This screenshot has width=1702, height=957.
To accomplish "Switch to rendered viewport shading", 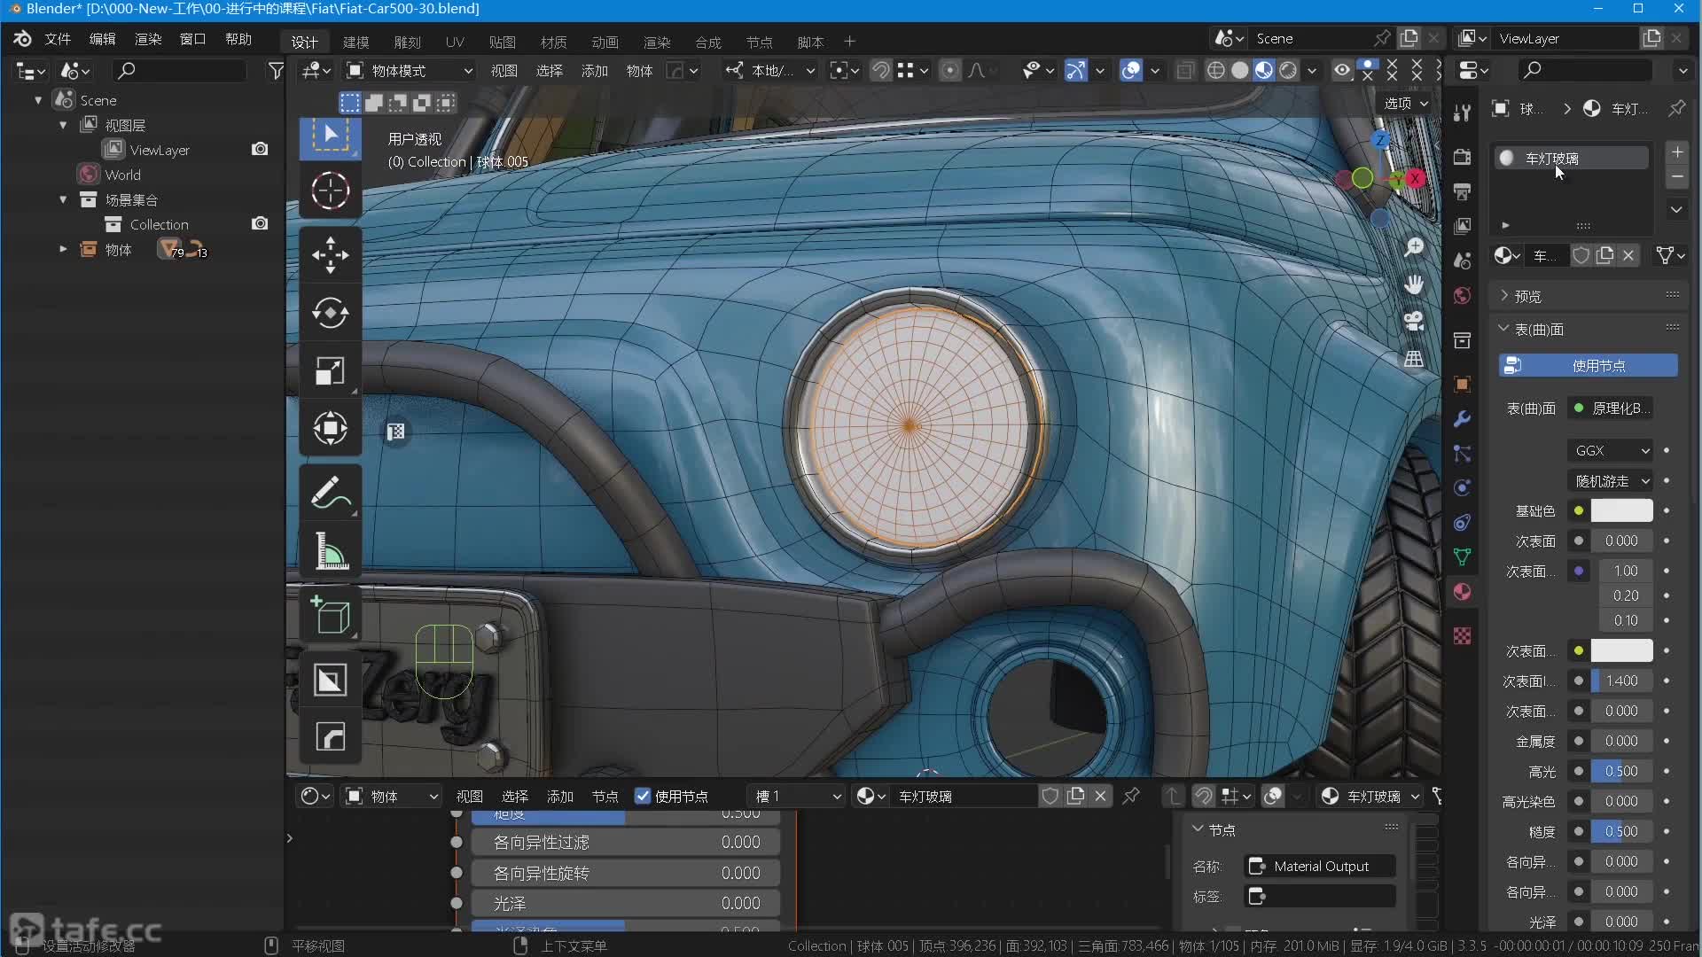I will point(1288,71).
